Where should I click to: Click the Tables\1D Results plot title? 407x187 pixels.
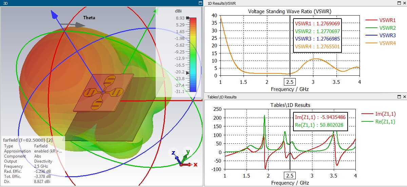pyautogui.click(x=290, y=105)
